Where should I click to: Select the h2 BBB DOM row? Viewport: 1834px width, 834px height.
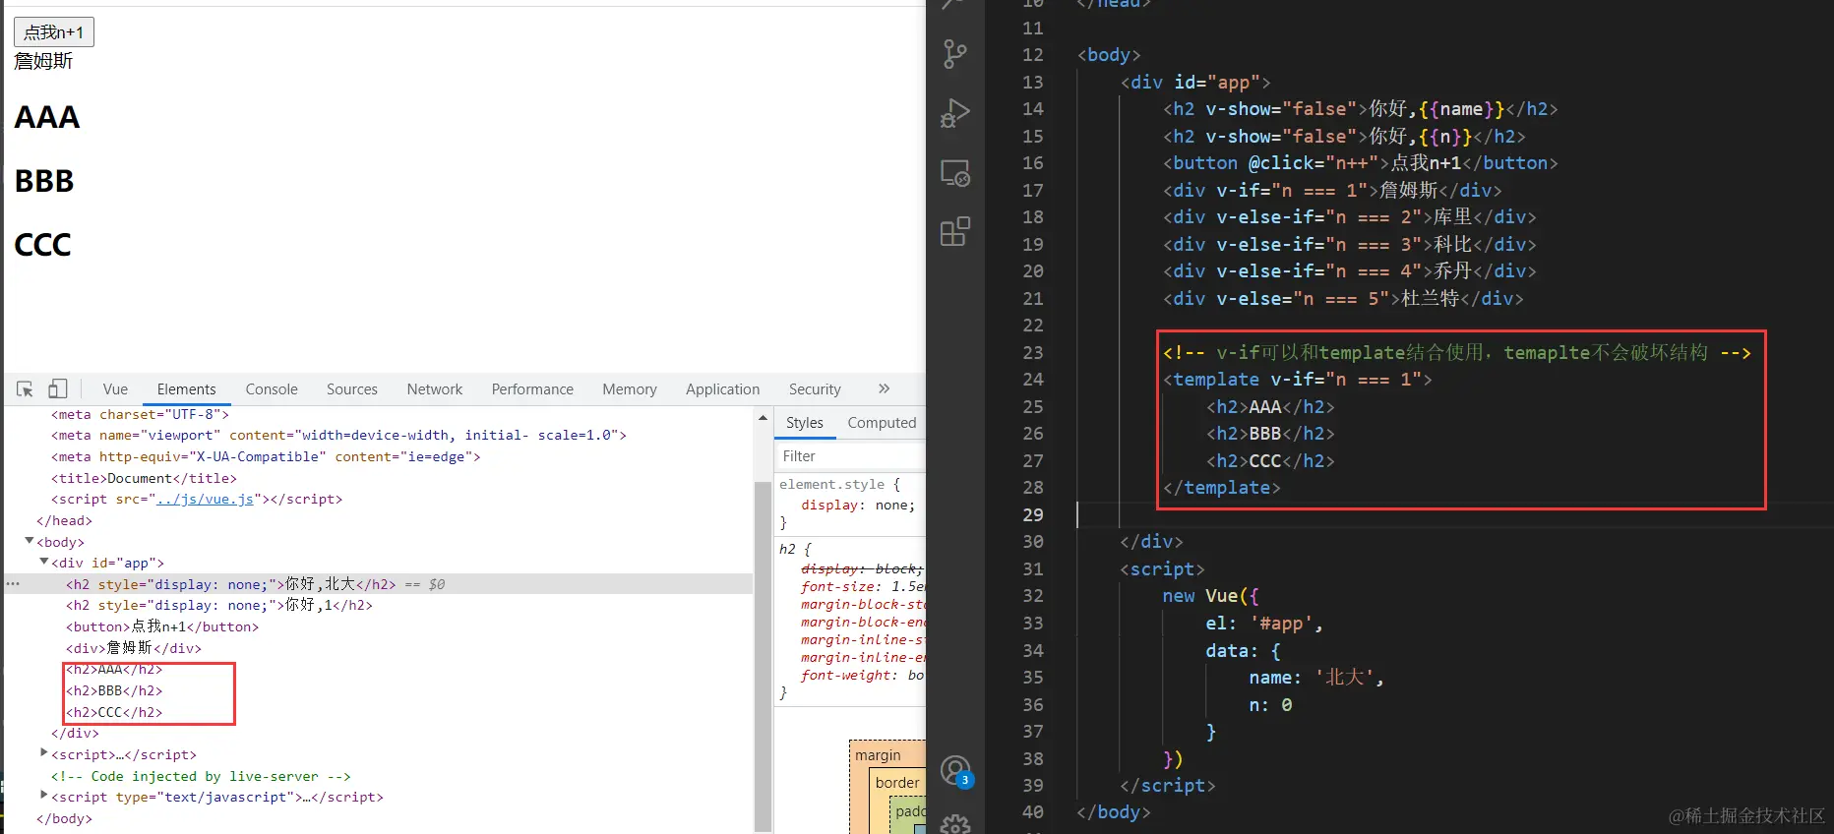coord(114,691)
